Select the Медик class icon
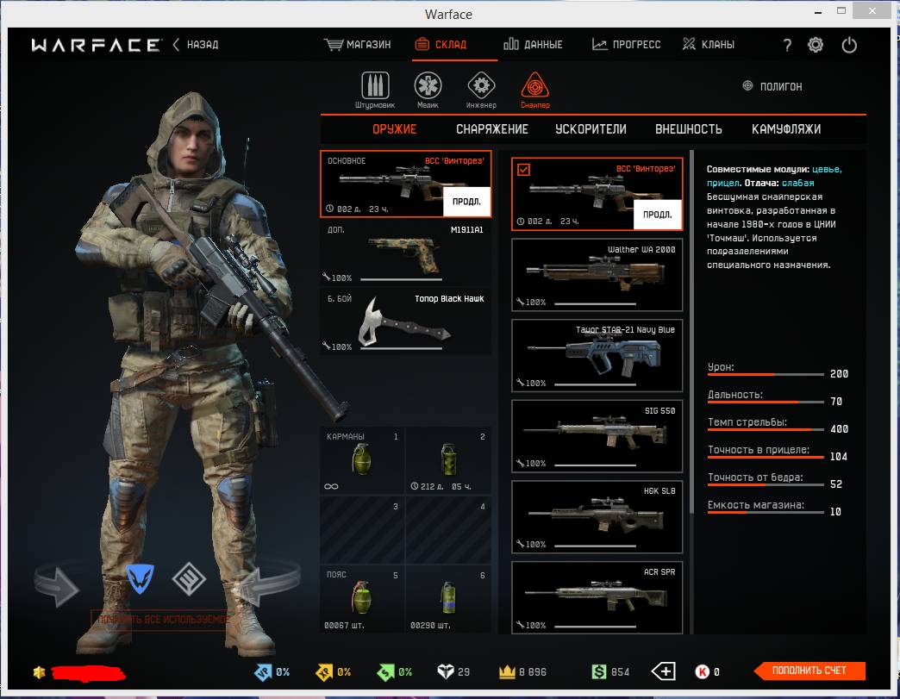900x699 pixels. pyautogui.click(x=428, y=85)
